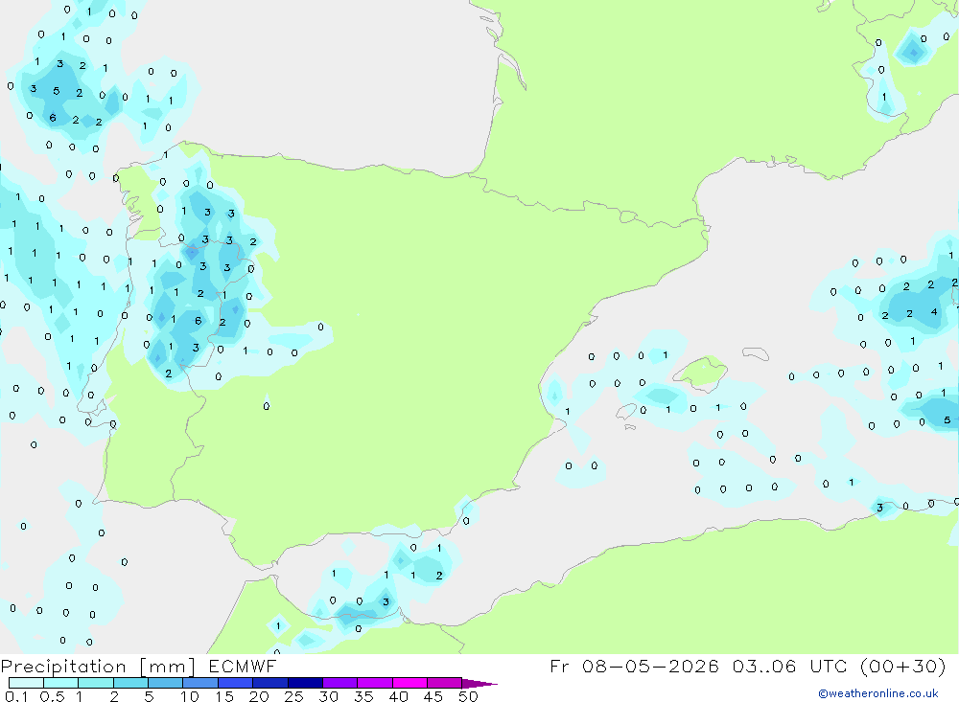Select the 1–2 mm legend color box
This screenshot has width=959, height=702.
pos(96,683)
